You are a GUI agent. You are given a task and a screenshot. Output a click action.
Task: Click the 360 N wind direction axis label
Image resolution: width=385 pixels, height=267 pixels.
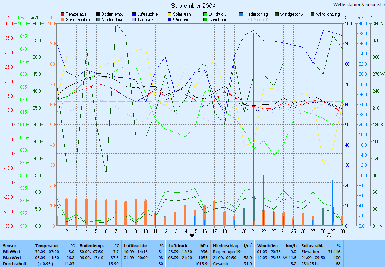pyautogui.click(x=378, y=24)
